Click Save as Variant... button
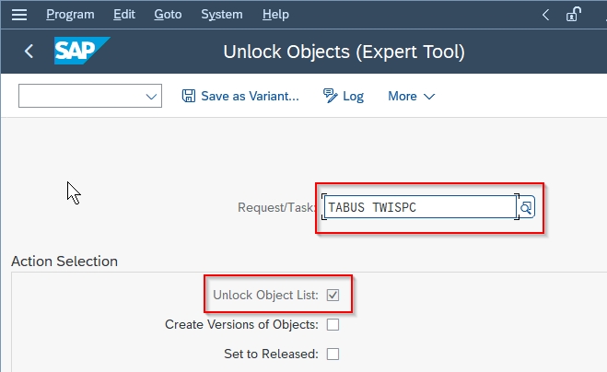 (240, 96)
